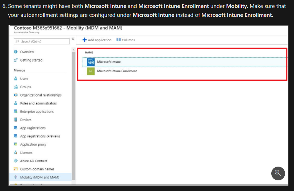Image resolution: width=294 pixels, height=191 pixels.
Task: Open the Overview menu item
Action: click(x=27, y=52)
